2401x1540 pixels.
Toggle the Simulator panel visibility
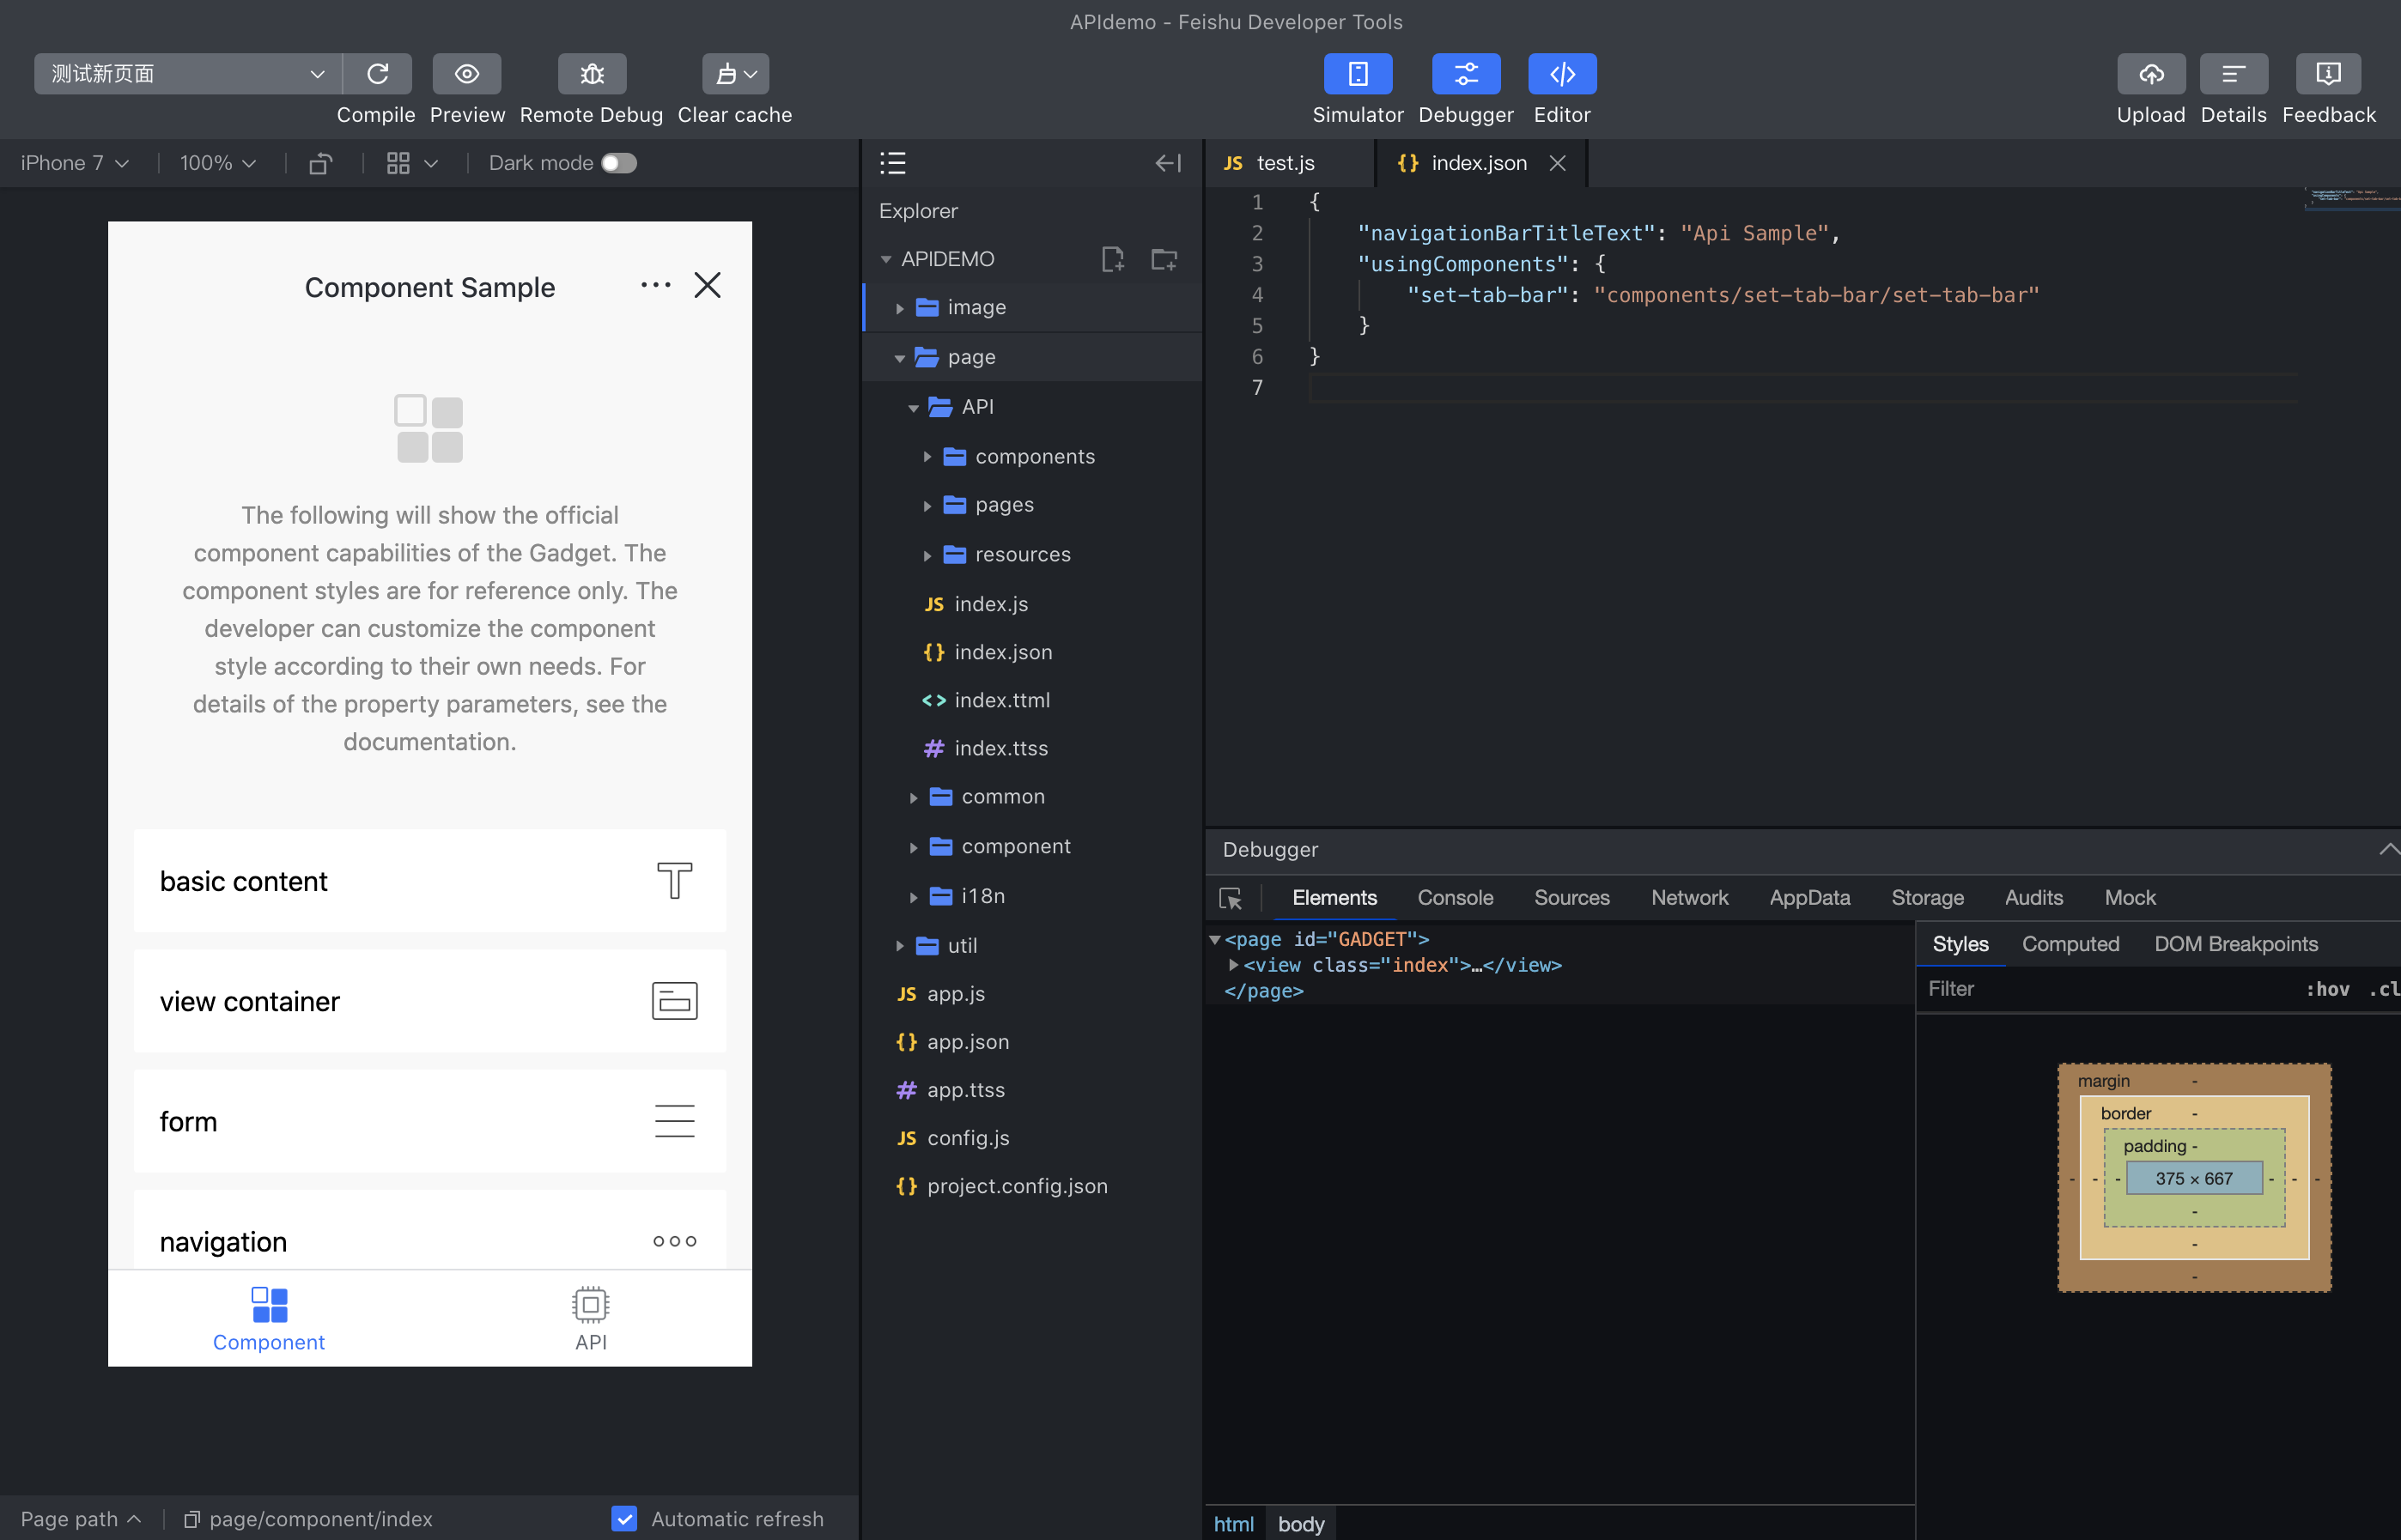click(1357, 74)
